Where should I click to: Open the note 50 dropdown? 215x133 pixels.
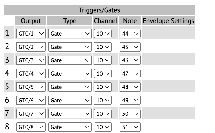tap(130, 114)
